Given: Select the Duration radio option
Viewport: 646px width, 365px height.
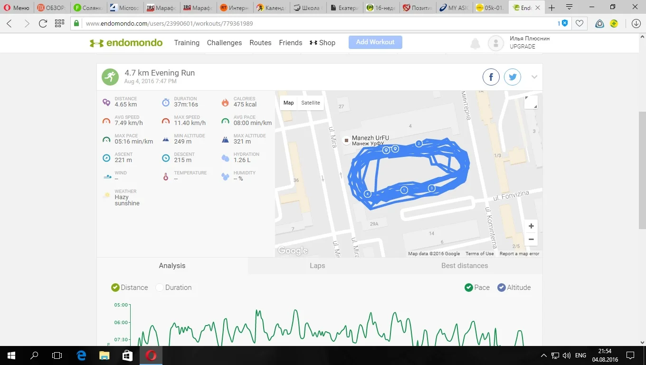Looking at the screenshot, I should 160,288.
